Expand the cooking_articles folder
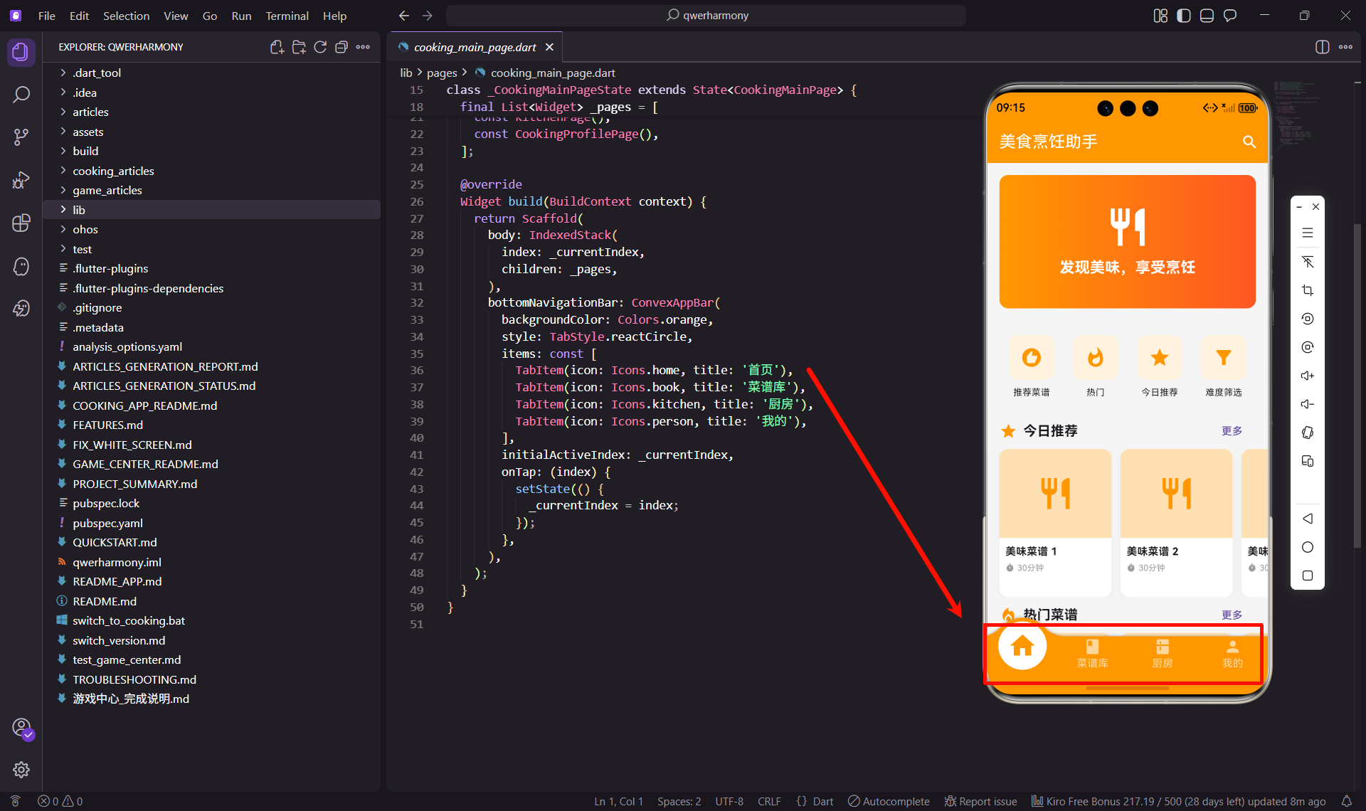 pos(113,171)
